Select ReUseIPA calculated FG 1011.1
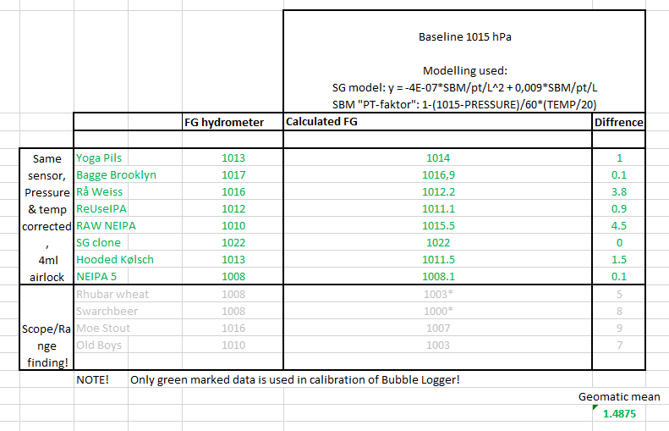 point(438,208)
